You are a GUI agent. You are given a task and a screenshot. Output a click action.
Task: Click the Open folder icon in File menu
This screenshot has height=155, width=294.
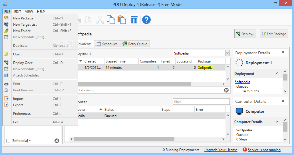[x=6, y=54]
